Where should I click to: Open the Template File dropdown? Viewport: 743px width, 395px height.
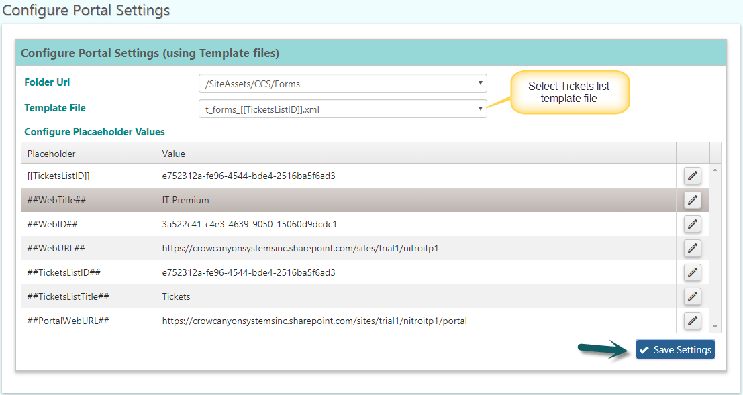342,109
